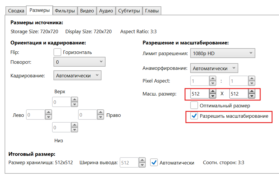
Task: Uncheck Разрешить масштабирование checkbox
Action: pyautogui.click(x=194, y=116)
